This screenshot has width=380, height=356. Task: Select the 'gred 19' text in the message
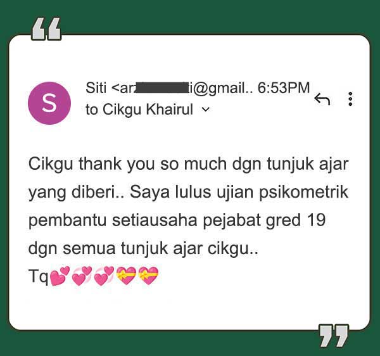point(295,220)
